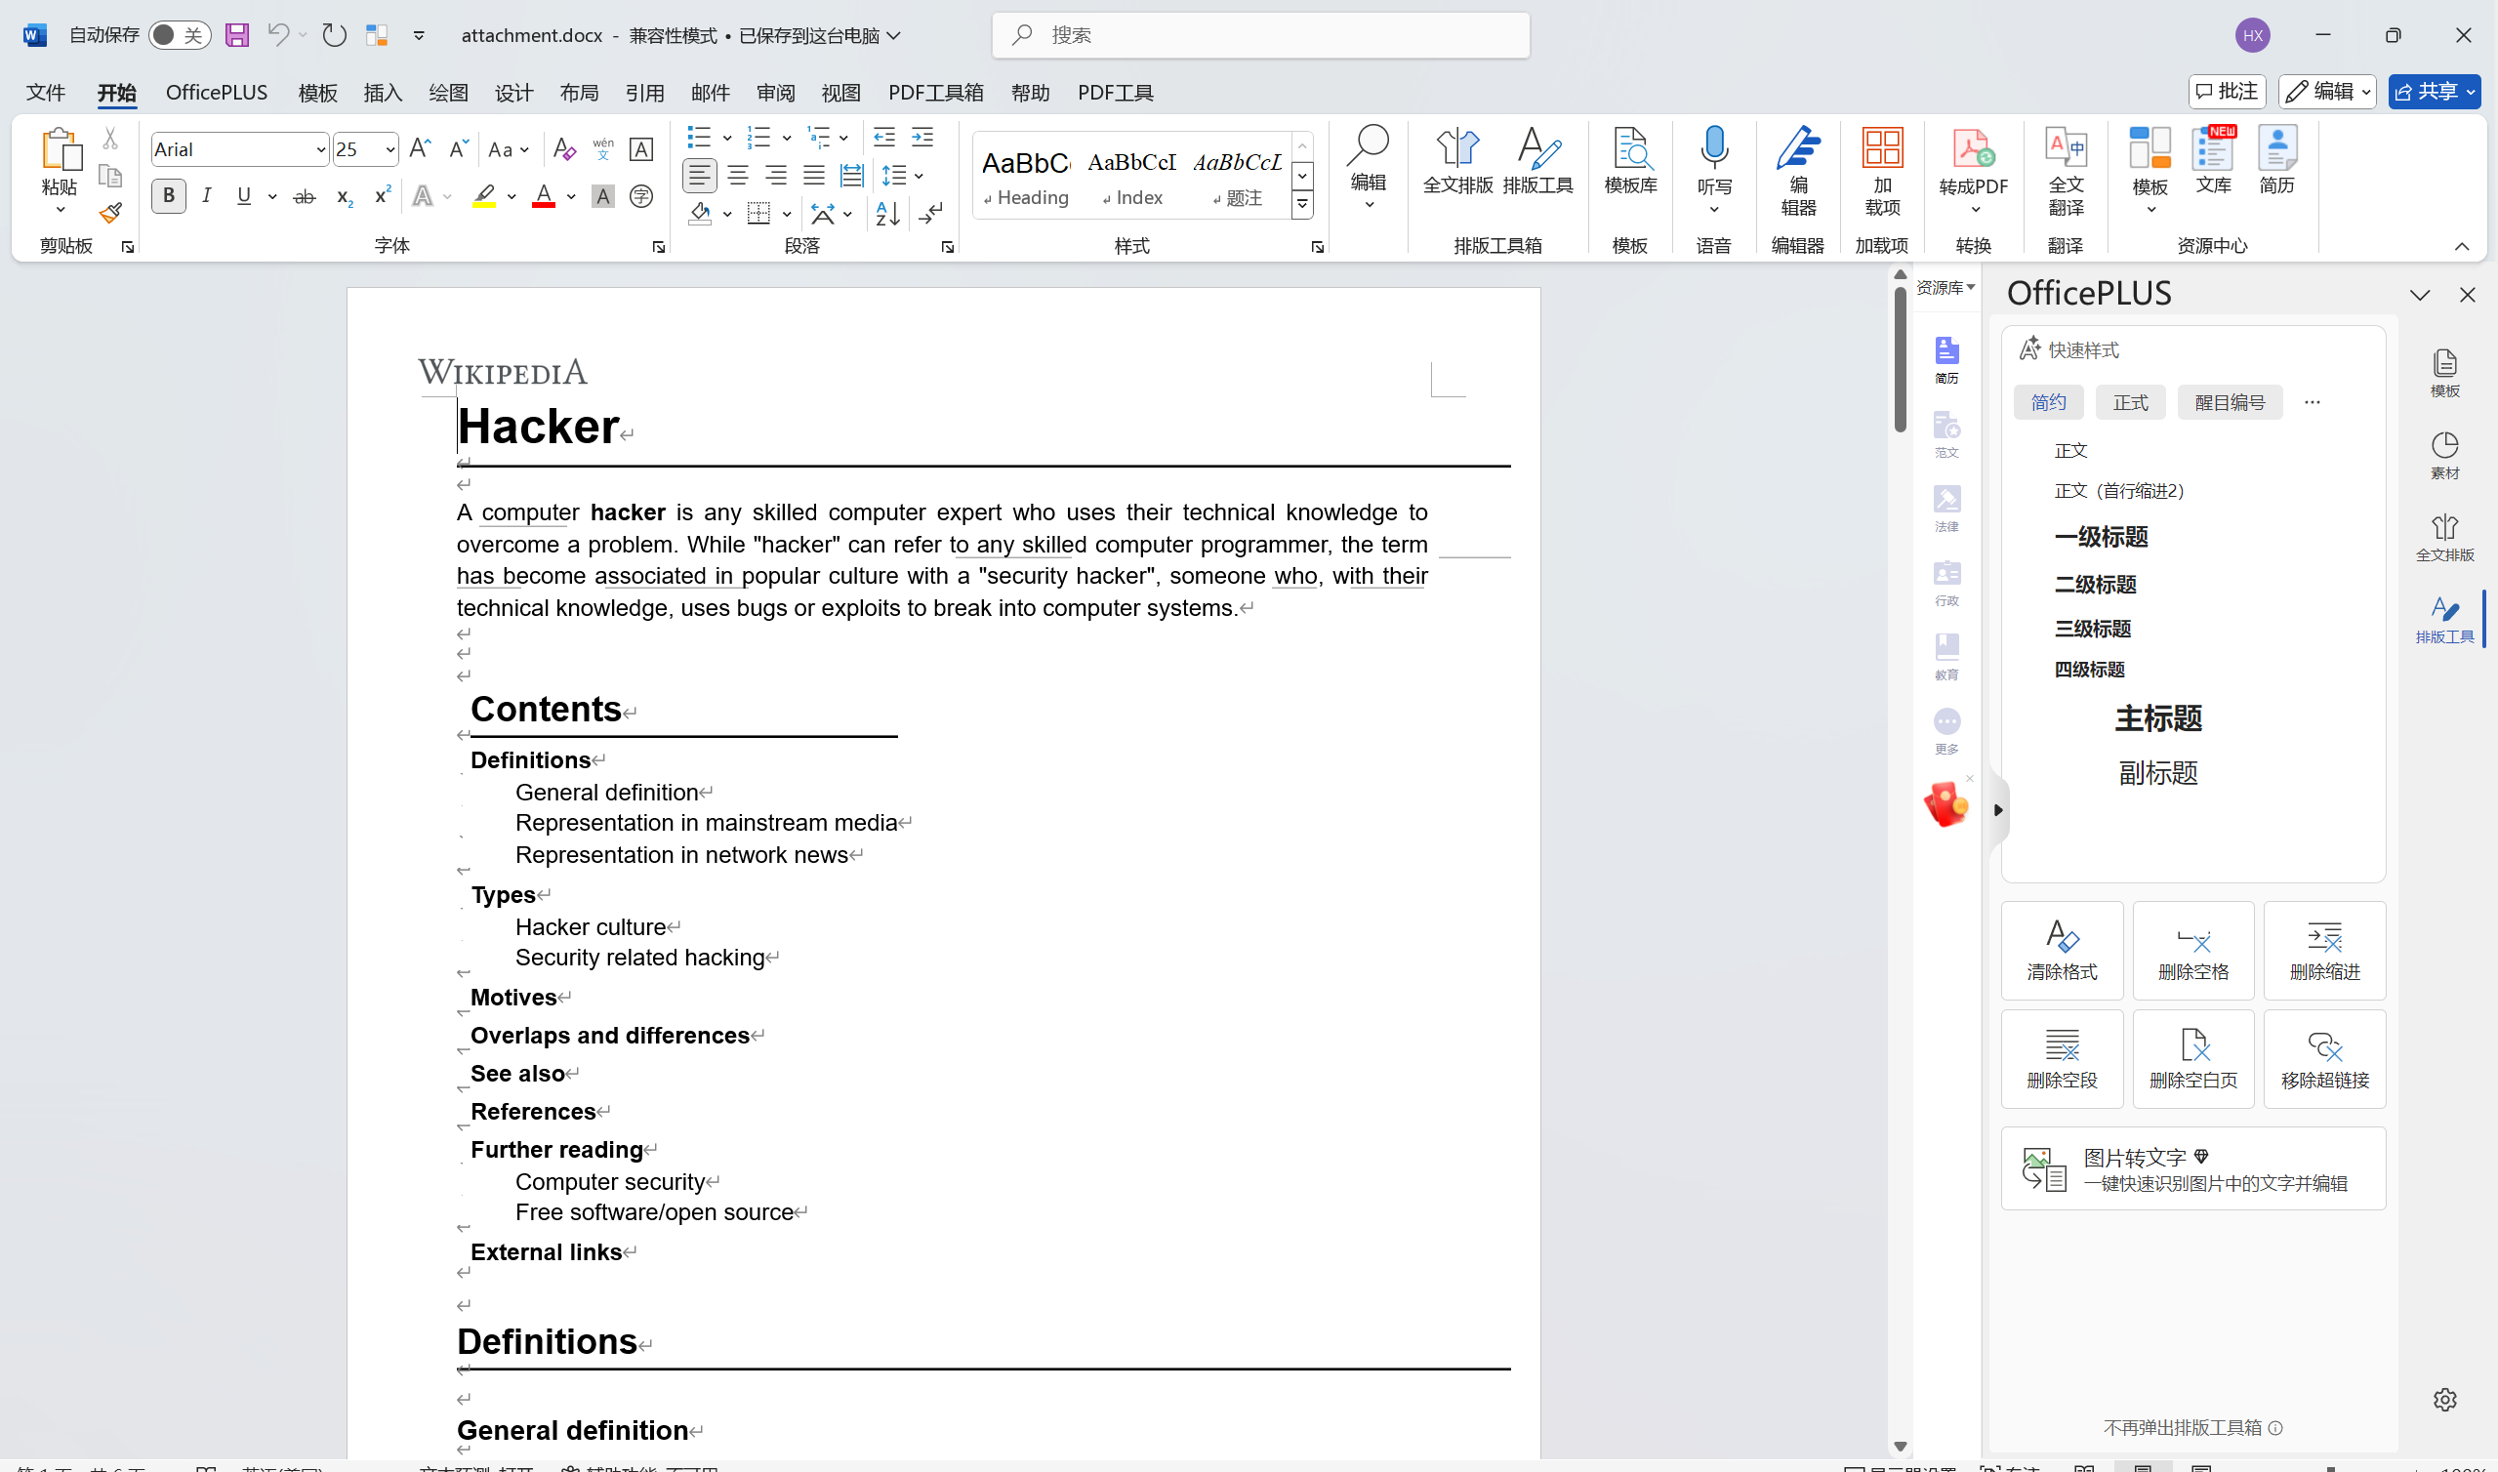Open 全文翻译 translation tool
This screenshot has width=2498, height=1472.
pos(2067,171)
